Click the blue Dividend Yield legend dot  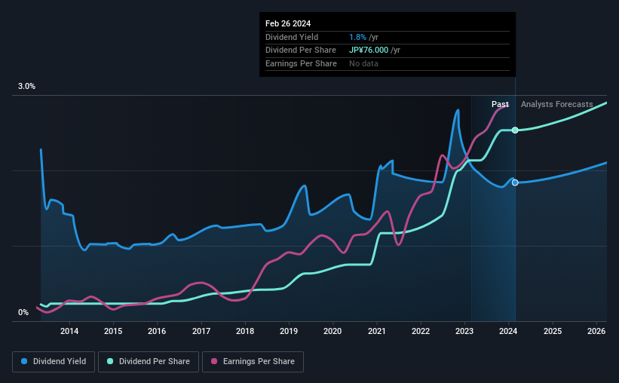point(24,361)
